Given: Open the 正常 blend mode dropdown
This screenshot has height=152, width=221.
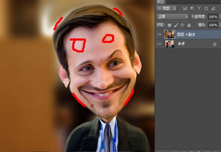Looking at the screenshot, I should (172, 17).
